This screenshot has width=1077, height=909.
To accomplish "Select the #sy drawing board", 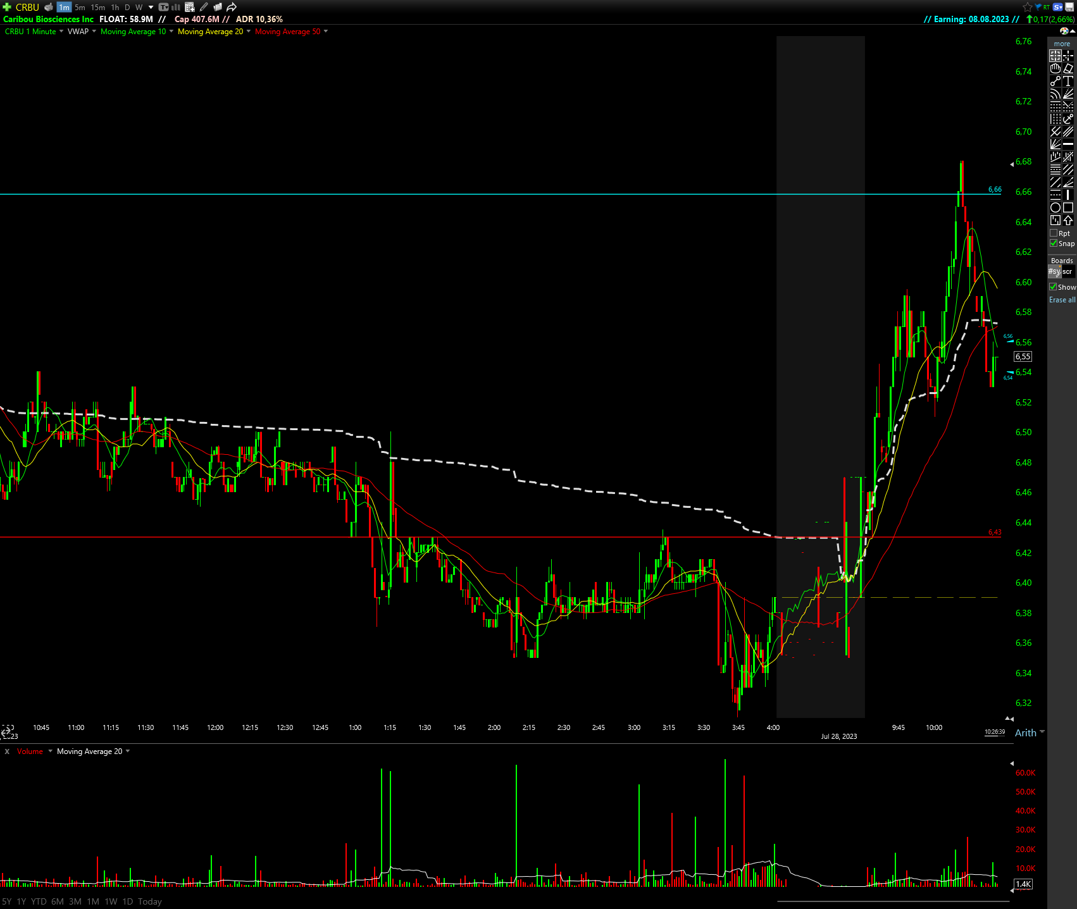I will click(x=1054, y=271).
